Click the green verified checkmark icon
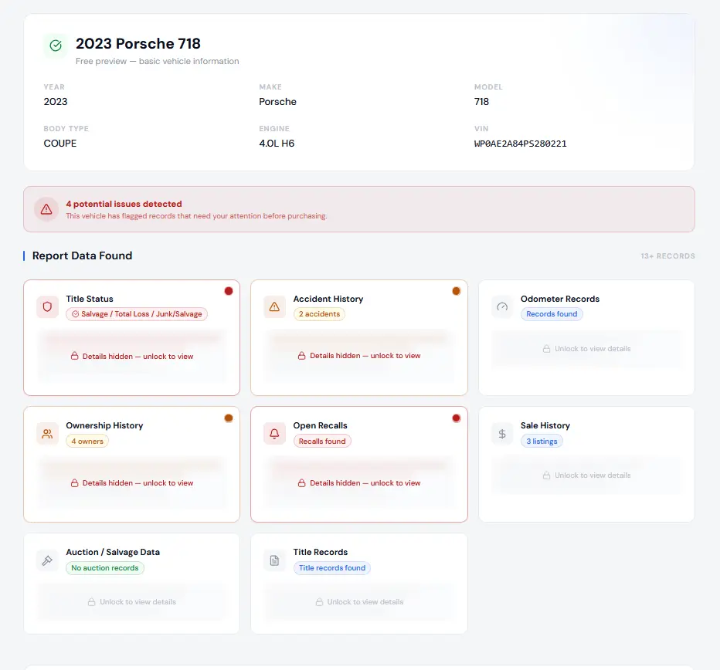This screenshot has height=670, width=720. pos(56,46)
